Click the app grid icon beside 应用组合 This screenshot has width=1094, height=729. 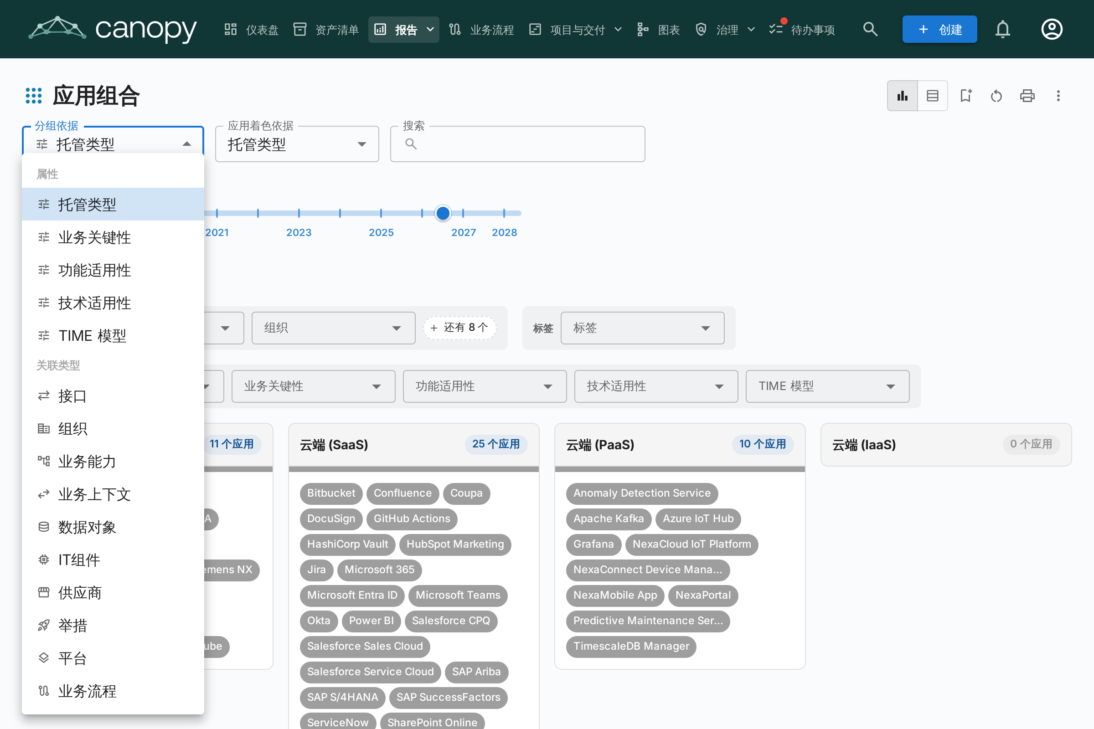point(33,96)
